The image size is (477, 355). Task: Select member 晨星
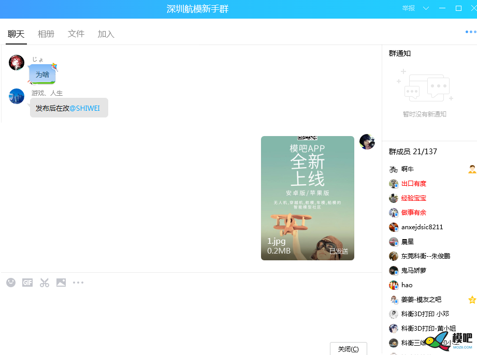tap(407, 242)
